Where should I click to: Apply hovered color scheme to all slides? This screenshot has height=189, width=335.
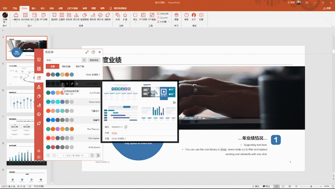62,83
